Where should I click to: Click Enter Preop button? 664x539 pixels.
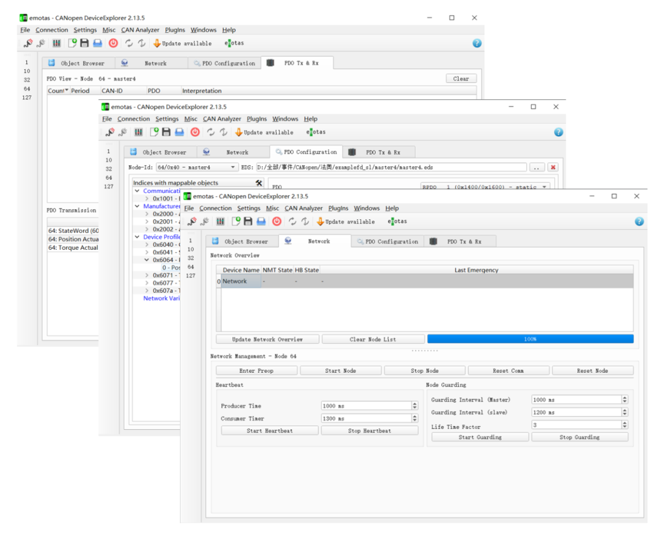(x=256, y=371)
